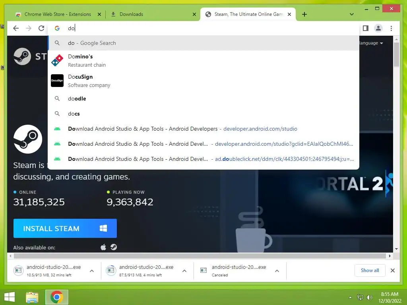The width and height of the screenshot is (407, 305).
Task: Open the ad.doubleclick.net Android Studio suggestion
Action: (203, 159)
